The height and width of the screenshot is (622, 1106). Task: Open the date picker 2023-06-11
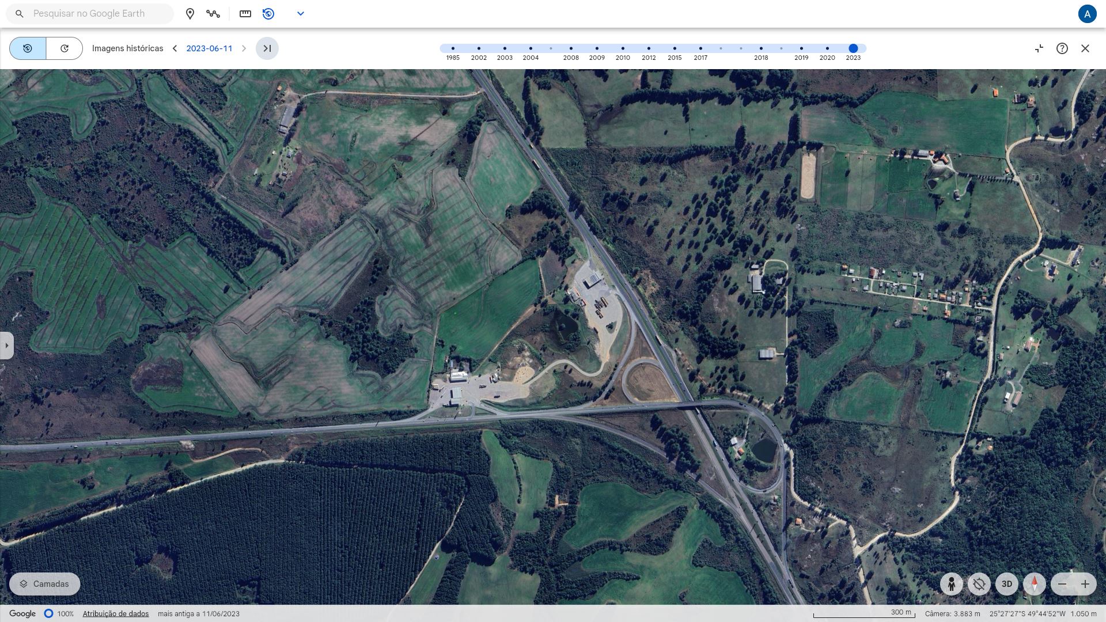(x=209, y=48)
